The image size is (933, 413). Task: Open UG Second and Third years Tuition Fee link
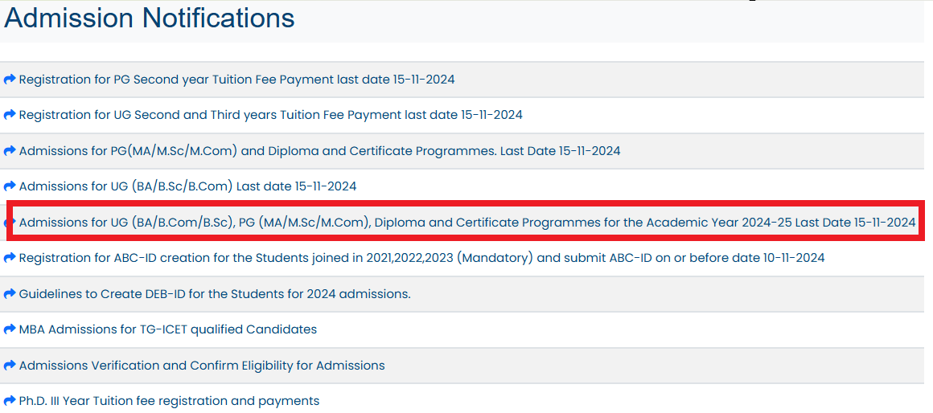tap(271, 115)
